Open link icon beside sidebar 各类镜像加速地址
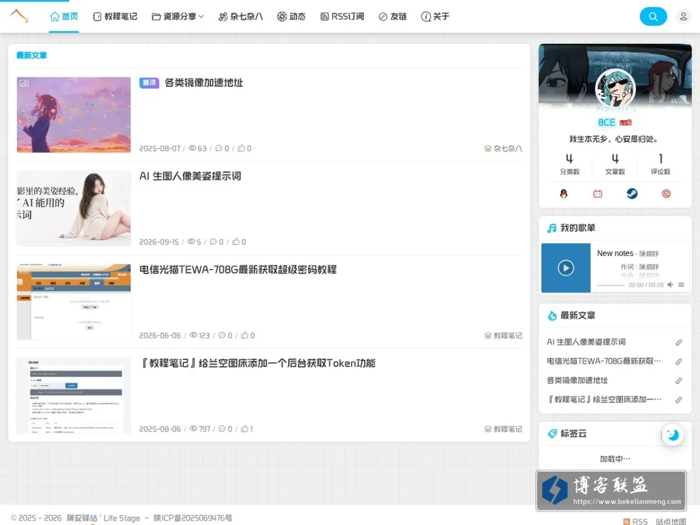Viewport: 700px width, 525px height. point(679,381)
